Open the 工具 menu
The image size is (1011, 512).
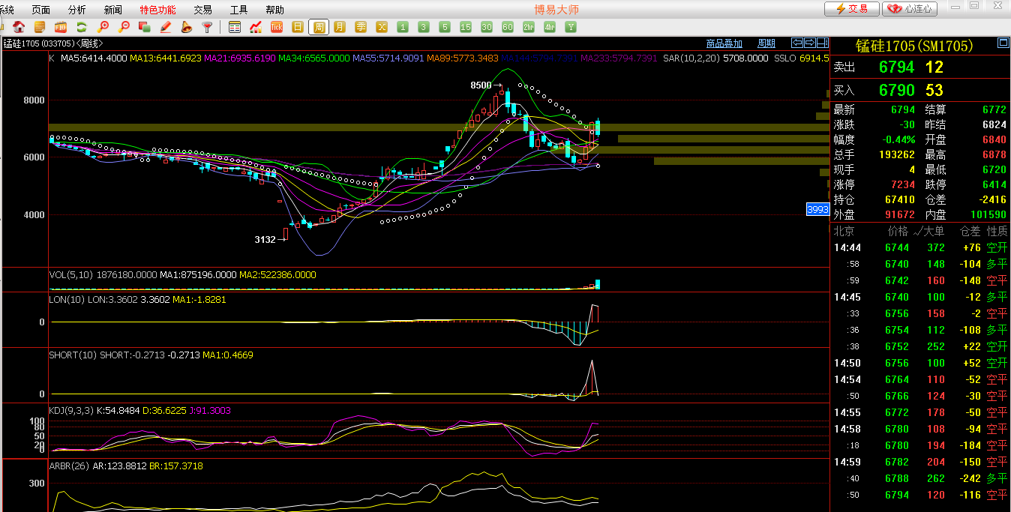click(x=238, y=10)
